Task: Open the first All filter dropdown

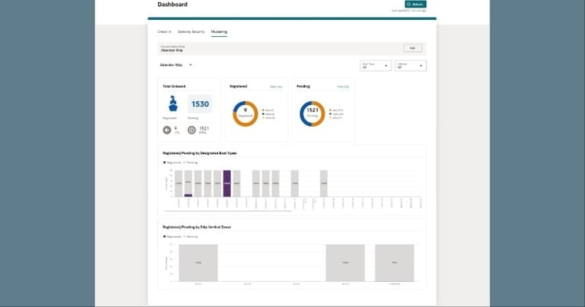Action: coord(375,66)
